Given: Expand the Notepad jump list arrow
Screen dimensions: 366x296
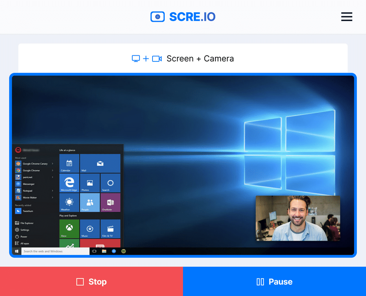Looking at the screenshot, I should click(53, 191).
